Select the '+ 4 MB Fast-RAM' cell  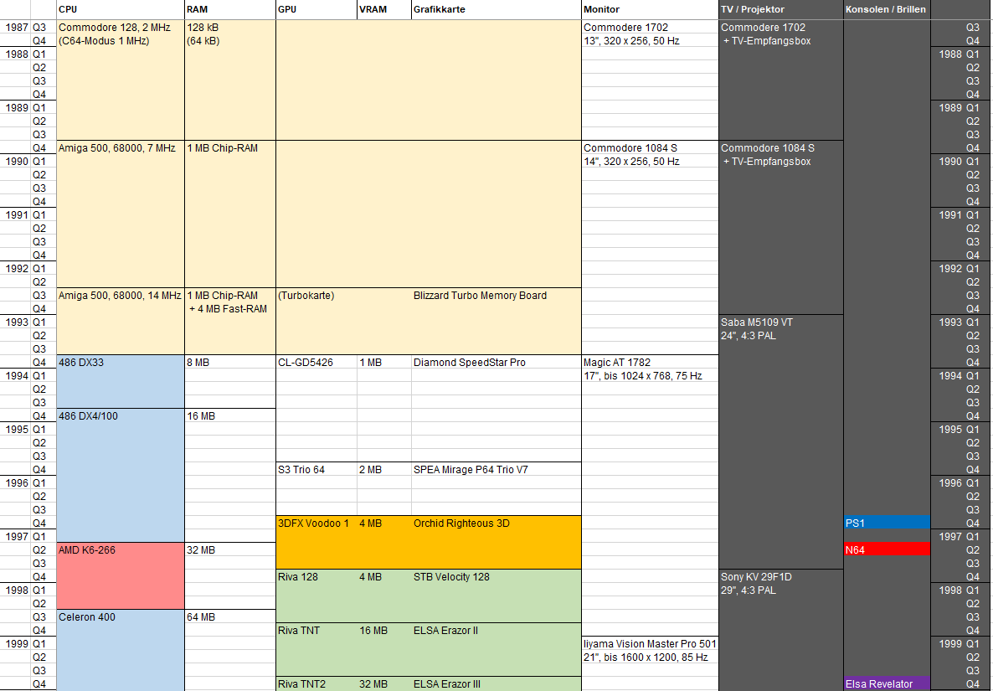230,308
